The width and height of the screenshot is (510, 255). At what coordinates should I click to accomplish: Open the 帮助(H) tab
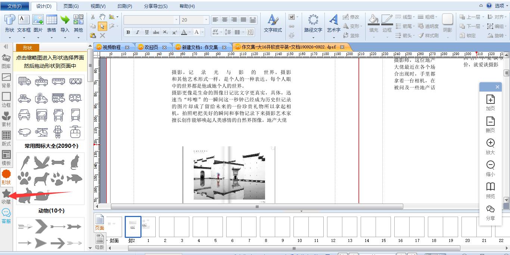point(187,6)
